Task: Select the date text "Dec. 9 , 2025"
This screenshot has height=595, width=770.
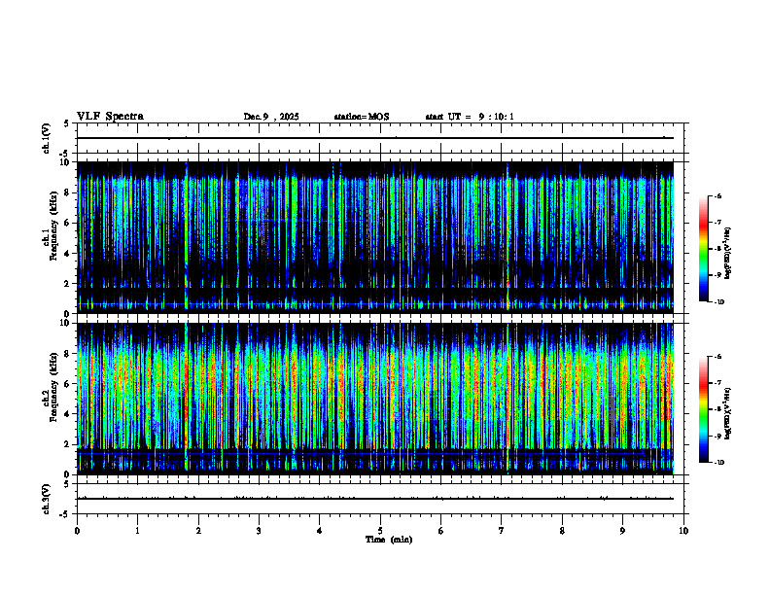Action: point(271,117)
